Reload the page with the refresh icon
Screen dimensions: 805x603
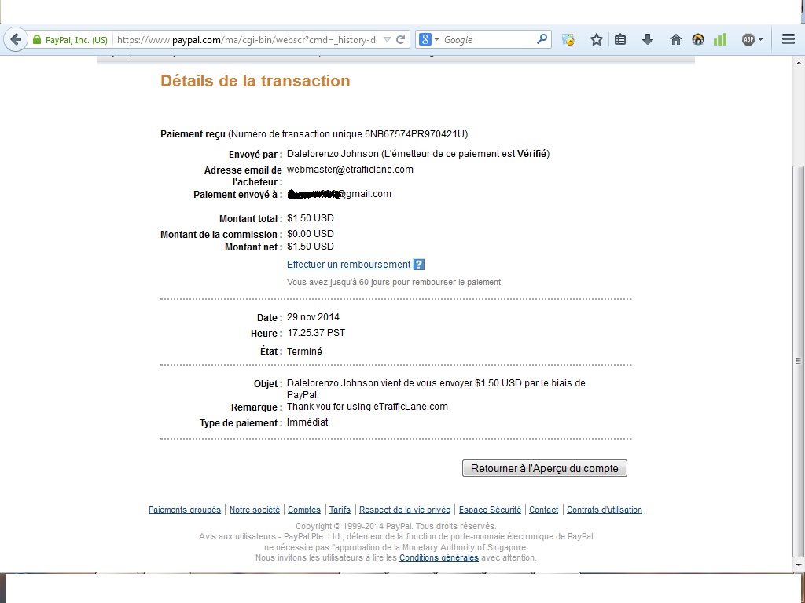(x=401, y=39)
